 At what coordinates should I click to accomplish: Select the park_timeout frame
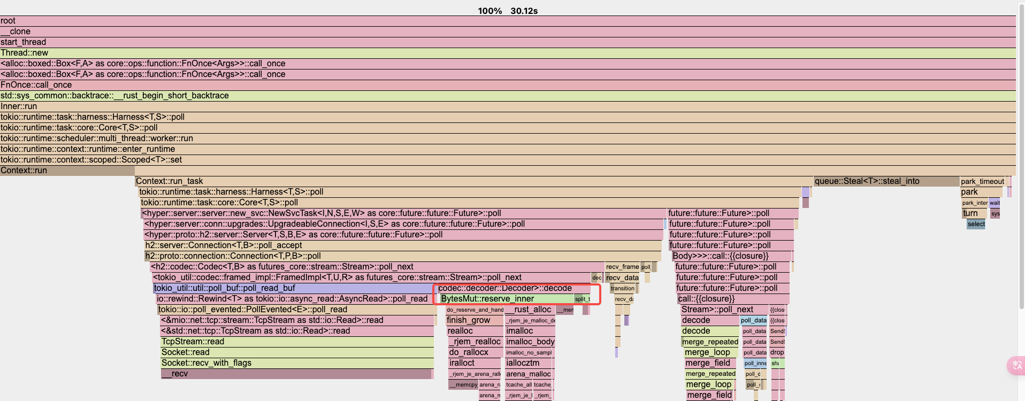coord(982,181)
